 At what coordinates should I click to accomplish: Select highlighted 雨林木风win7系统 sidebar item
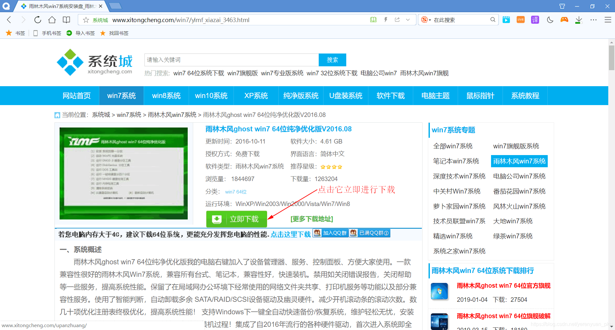519,161
